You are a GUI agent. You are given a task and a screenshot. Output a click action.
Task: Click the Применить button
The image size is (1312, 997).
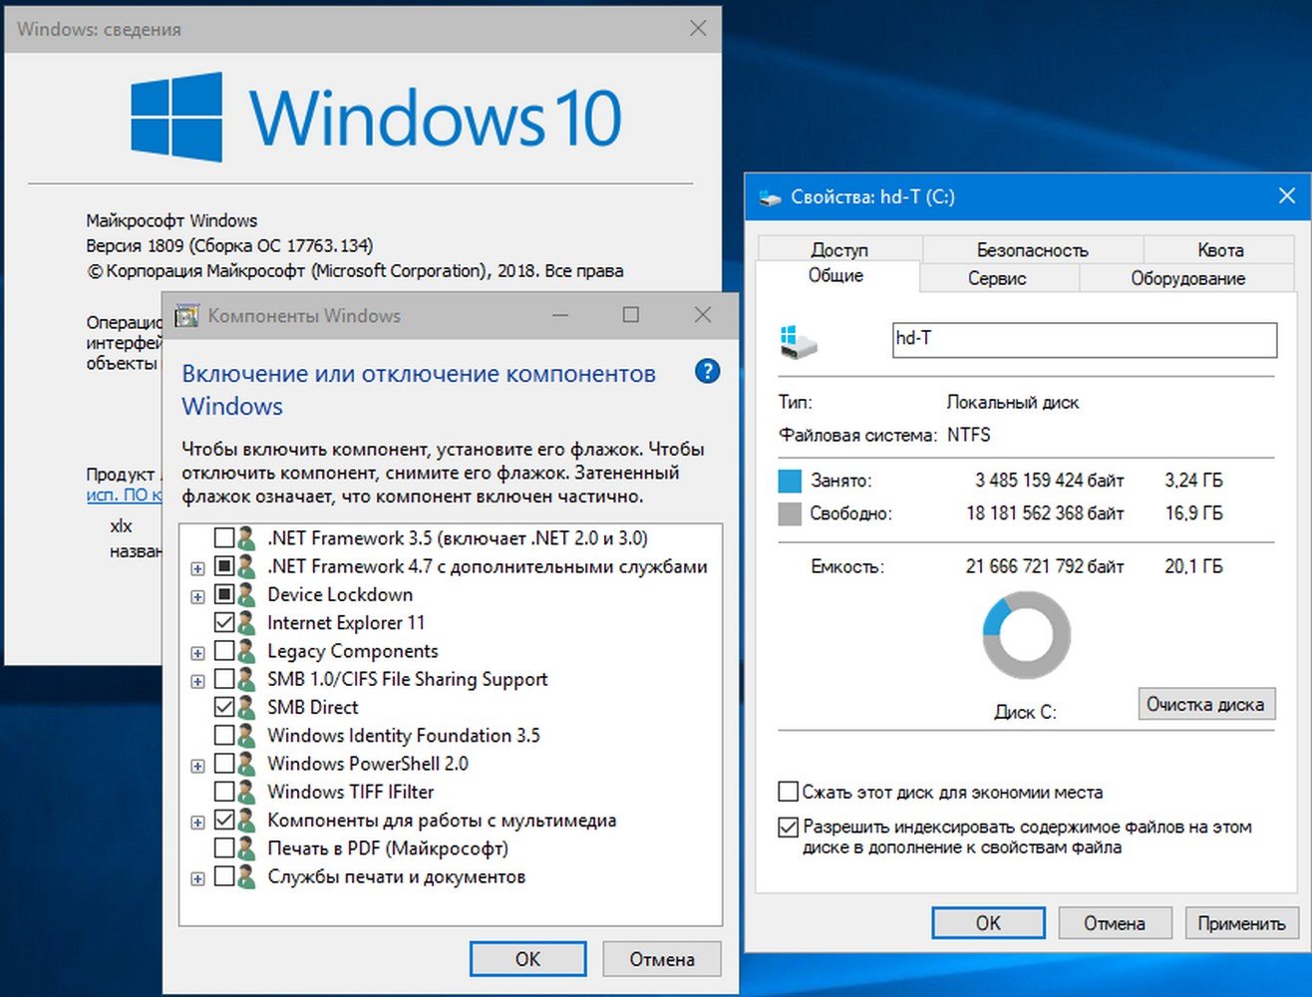1241,923
